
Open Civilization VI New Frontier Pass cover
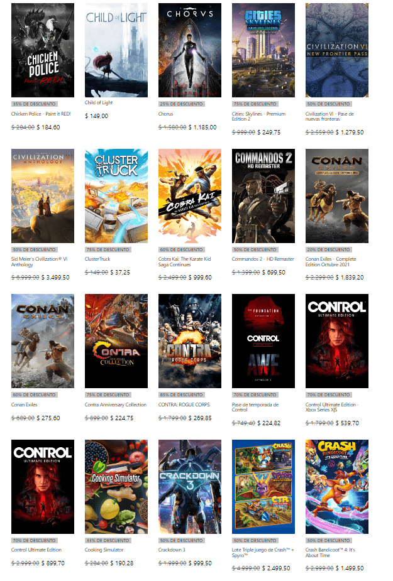pyautogui.click(x=337, y=50)
